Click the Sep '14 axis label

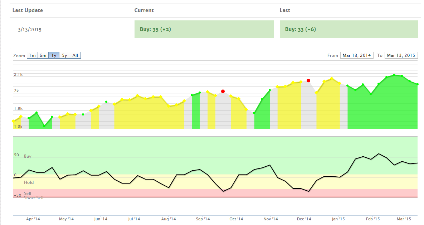coord(203,219)
